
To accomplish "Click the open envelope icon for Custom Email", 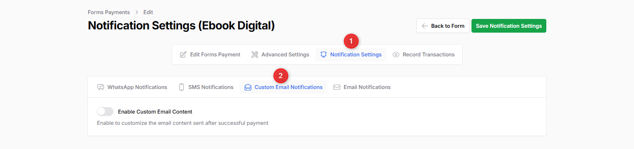I will [248, 87].
